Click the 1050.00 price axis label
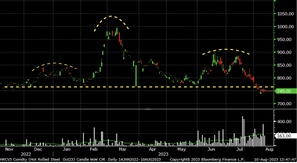 tap(285, 14)
